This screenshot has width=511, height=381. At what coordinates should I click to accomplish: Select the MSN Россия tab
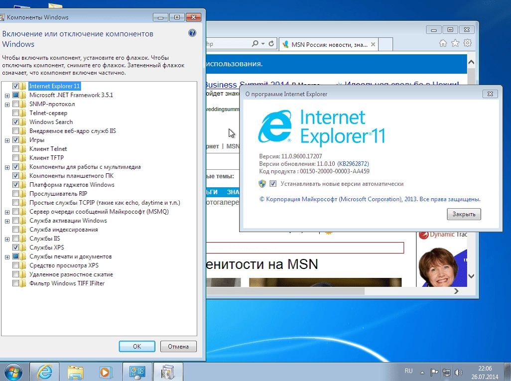pos(329,44)
